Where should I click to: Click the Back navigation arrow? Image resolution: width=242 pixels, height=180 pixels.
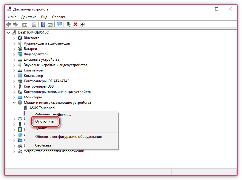tap(9, 24)
